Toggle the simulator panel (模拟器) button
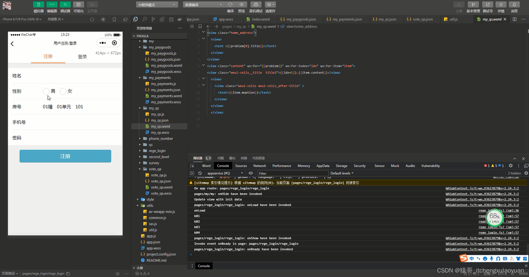The height and width of the screenshot is (277, 529). pos(38,4)
